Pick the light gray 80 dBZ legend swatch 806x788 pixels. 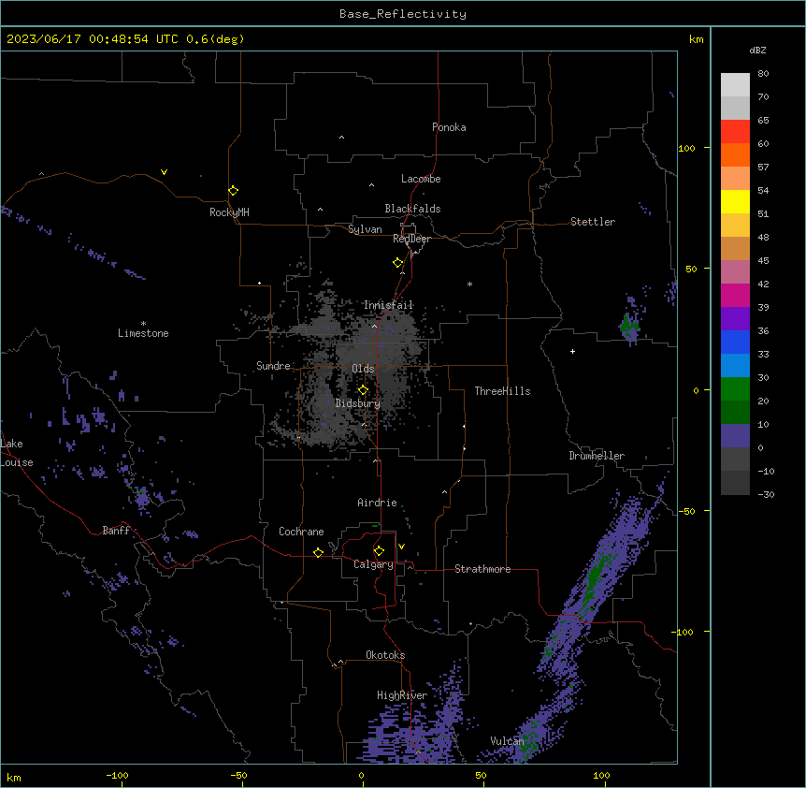coord(735,85)
